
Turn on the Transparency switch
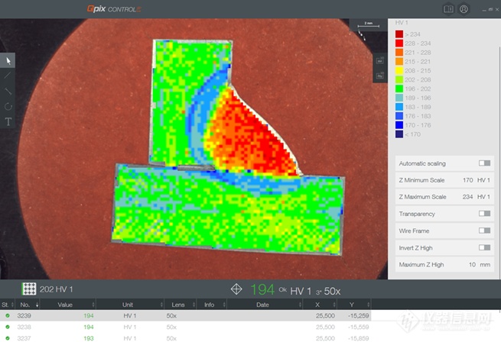483,214
